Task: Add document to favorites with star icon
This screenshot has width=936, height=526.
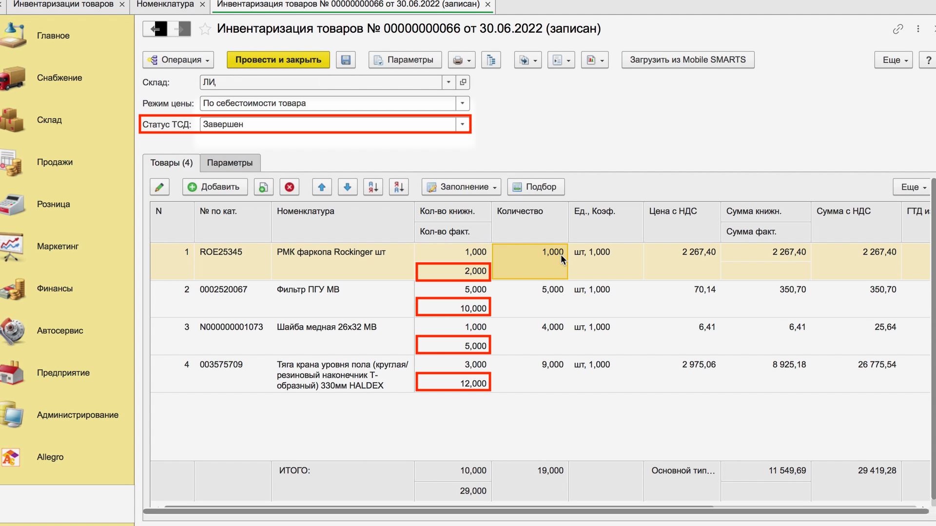Action: (x=205, y=29)
